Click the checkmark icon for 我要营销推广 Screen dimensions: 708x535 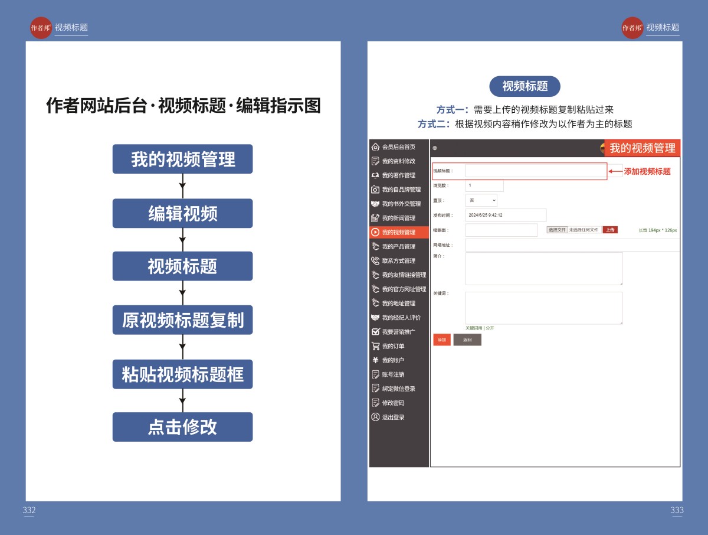click(x=375, y=332)
